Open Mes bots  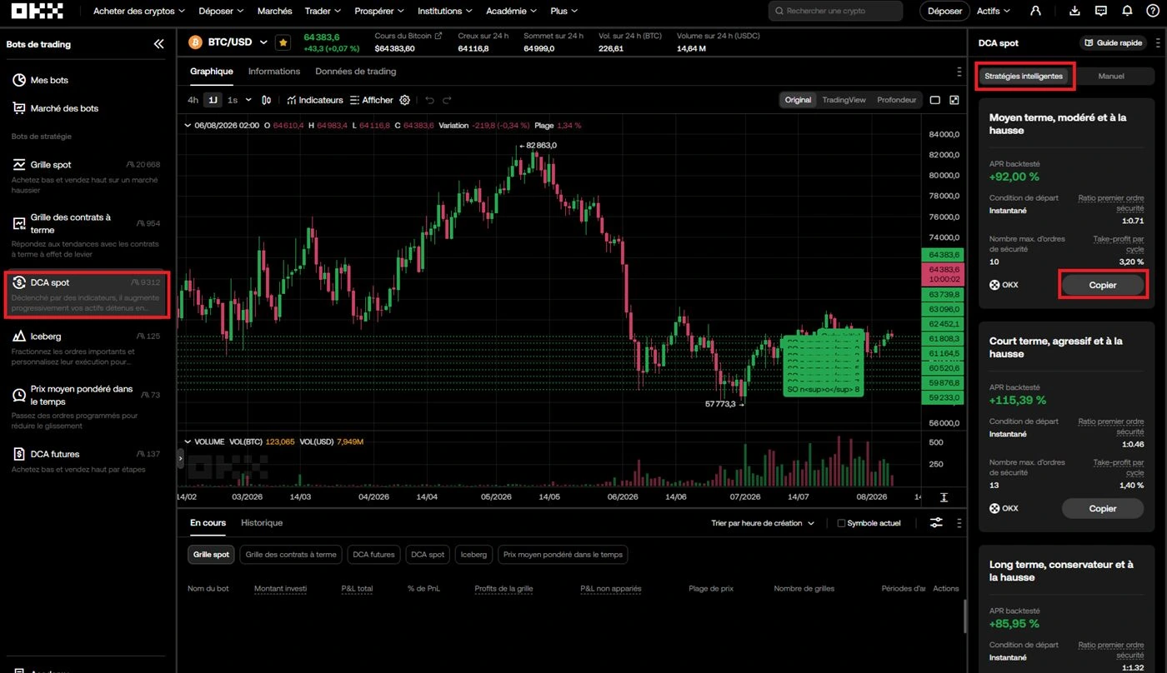point(49,80)
